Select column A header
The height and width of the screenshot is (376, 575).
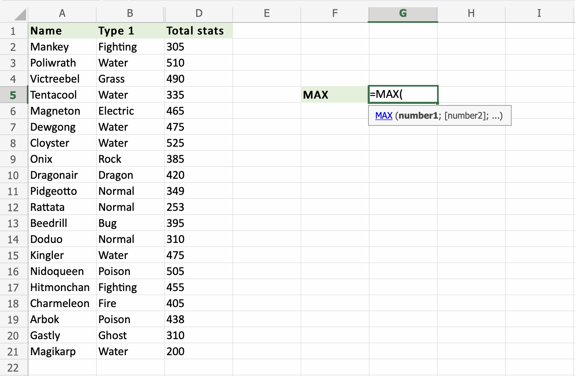62,13
